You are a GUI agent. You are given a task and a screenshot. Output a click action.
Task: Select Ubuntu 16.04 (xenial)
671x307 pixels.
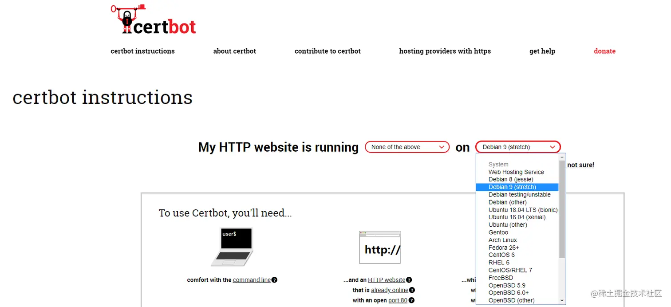point(517,217)
